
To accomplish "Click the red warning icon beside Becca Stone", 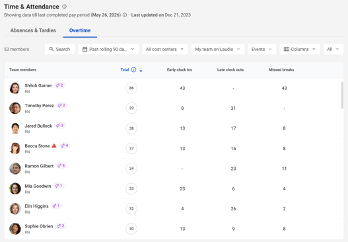I will (54, 145).
